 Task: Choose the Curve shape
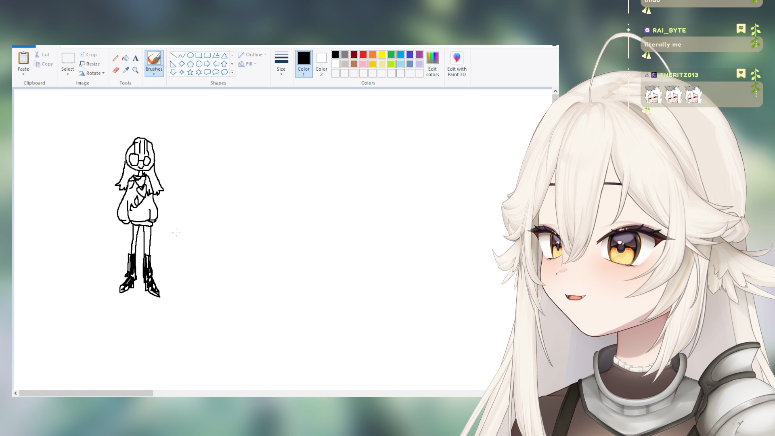click(182, 55)
